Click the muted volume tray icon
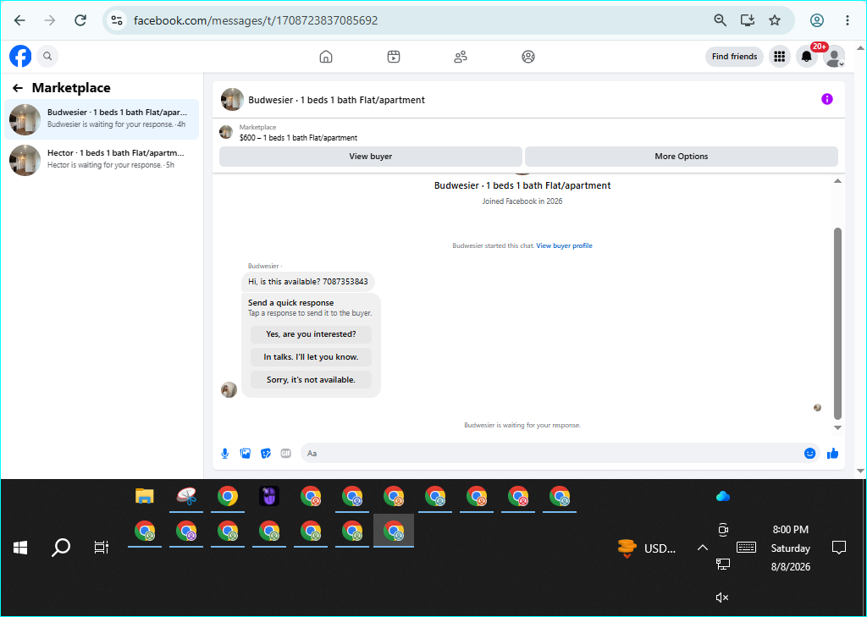 [722, 598]
